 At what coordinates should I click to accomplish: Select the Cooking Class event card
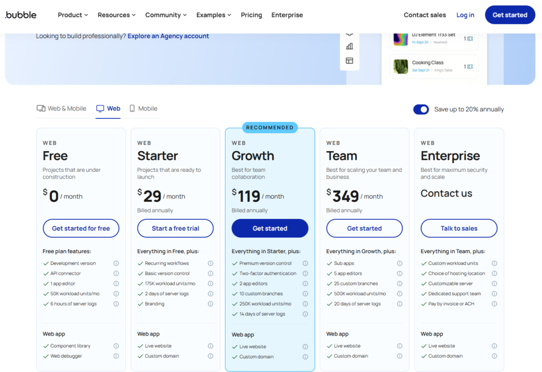point(434,67)
